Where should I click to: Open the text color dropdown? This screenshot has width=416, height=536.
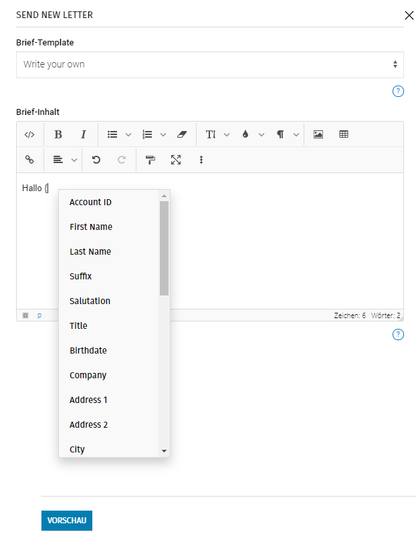coord(252,134)
